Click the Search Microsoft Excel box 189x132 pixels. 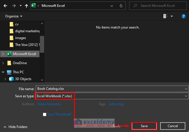158,6
